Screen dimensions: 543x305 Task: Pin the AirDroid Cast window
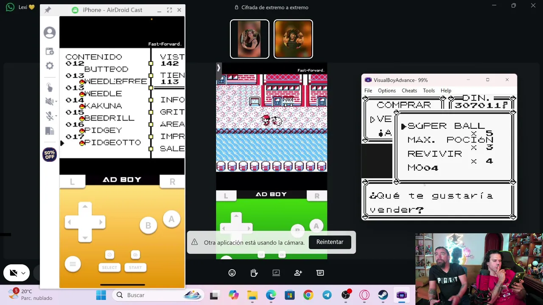(48, 10)
